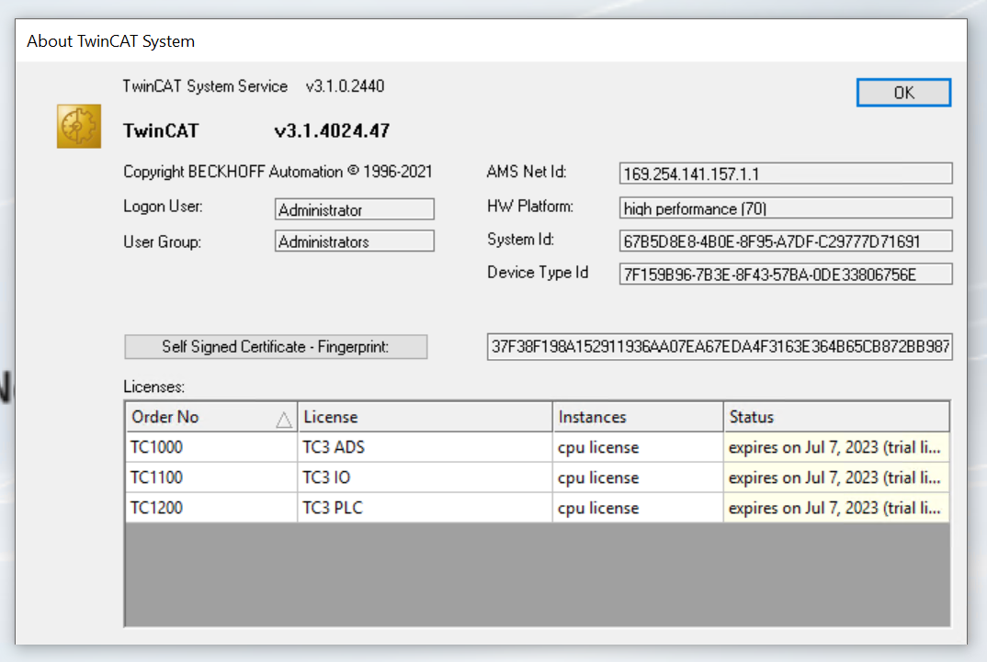The width and height of the screenshot is (987, 662).
Task: Click the sort arrow in Order No header
Action: 284,420
